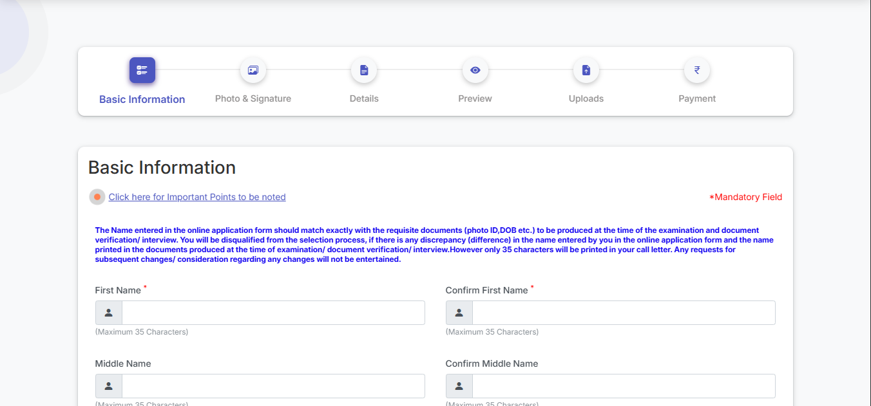Screen dimensions: 871x406
Task: Click the person icon beside Confirm Middle Name
Action: (x=459, y=385)
